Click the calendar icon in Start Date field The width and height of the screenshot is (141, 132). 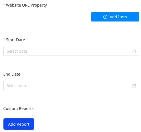point(134,51)
